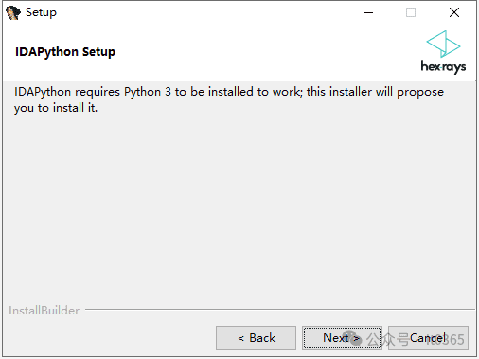Click the 'you to install it.' line
Screen dimensions: 479x359
click(56, 108)
